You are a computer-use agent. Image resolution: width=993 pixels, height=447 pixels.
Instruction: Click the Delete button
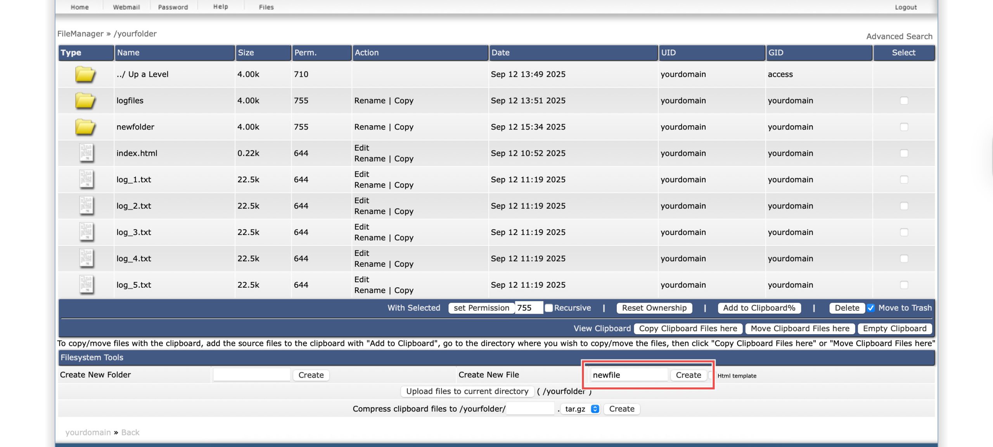pos(847,308)
